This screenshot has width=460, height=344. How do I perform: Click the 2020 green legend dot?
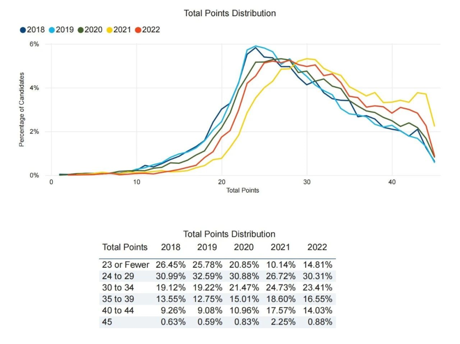[80, 30]
